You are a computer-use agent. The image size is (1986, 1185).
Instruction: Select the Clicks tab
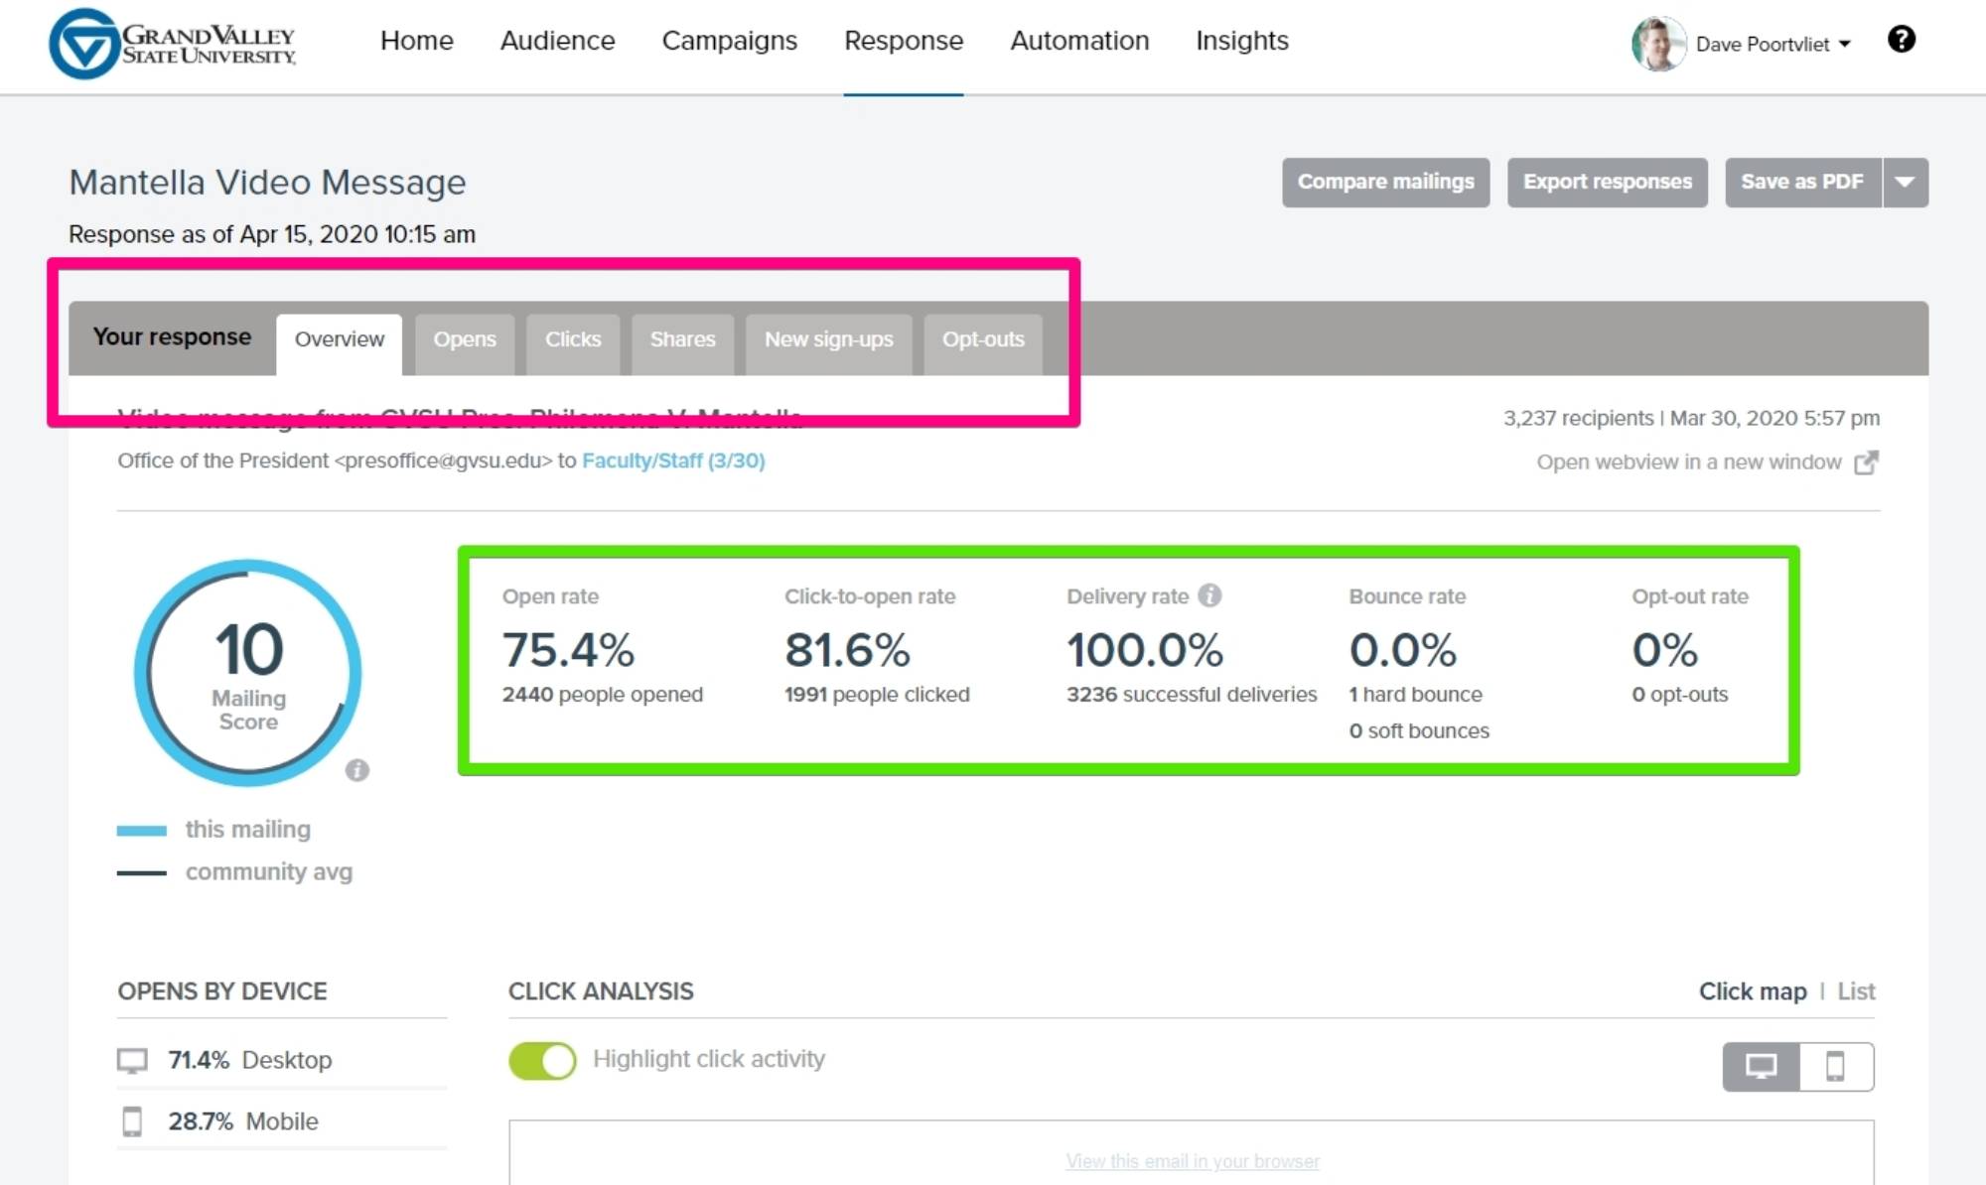pyautogui.click(x=572, y=339)
